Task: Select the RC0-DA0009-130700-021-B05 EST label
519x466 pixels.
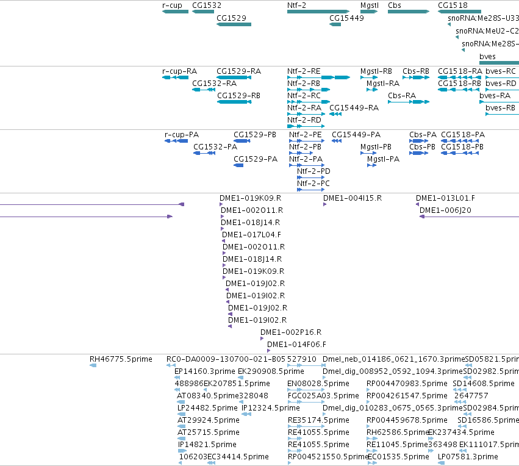Action: point(226,359)
